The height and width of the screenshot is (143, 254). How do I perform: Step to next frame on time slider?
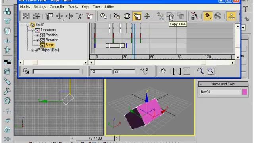pos(117,139)
